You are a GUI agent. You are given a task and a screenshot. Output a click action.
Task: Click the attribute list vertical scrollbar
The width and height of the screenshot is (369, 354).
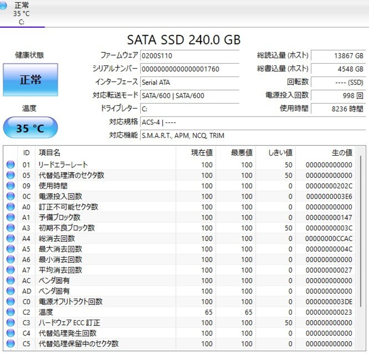360,231
